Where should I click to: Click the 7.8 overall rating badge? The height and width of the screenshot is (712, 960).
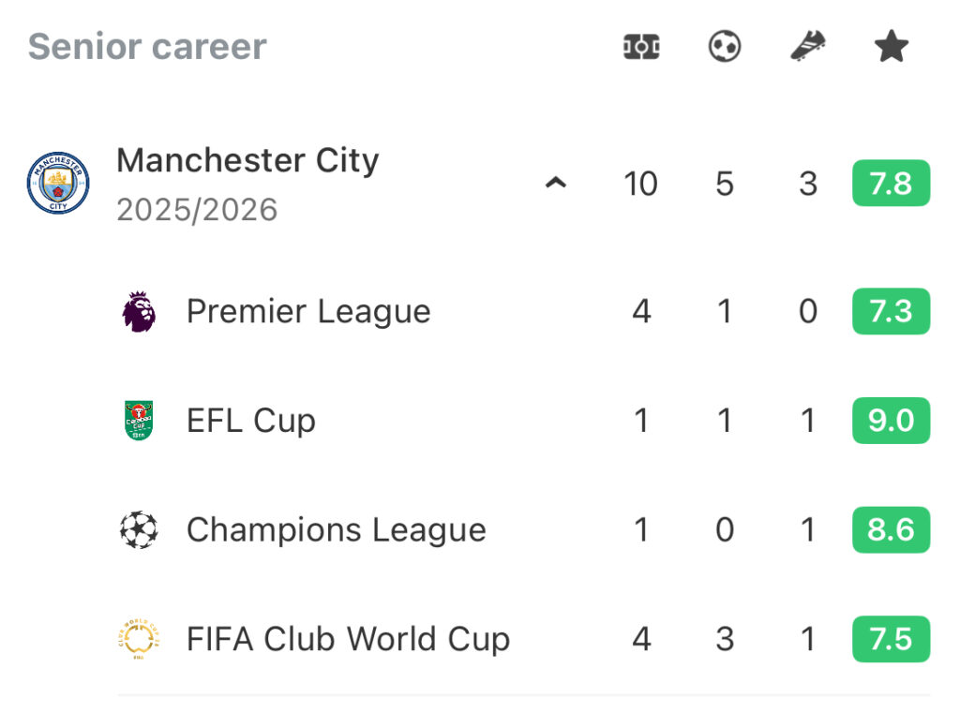[891, 184]
